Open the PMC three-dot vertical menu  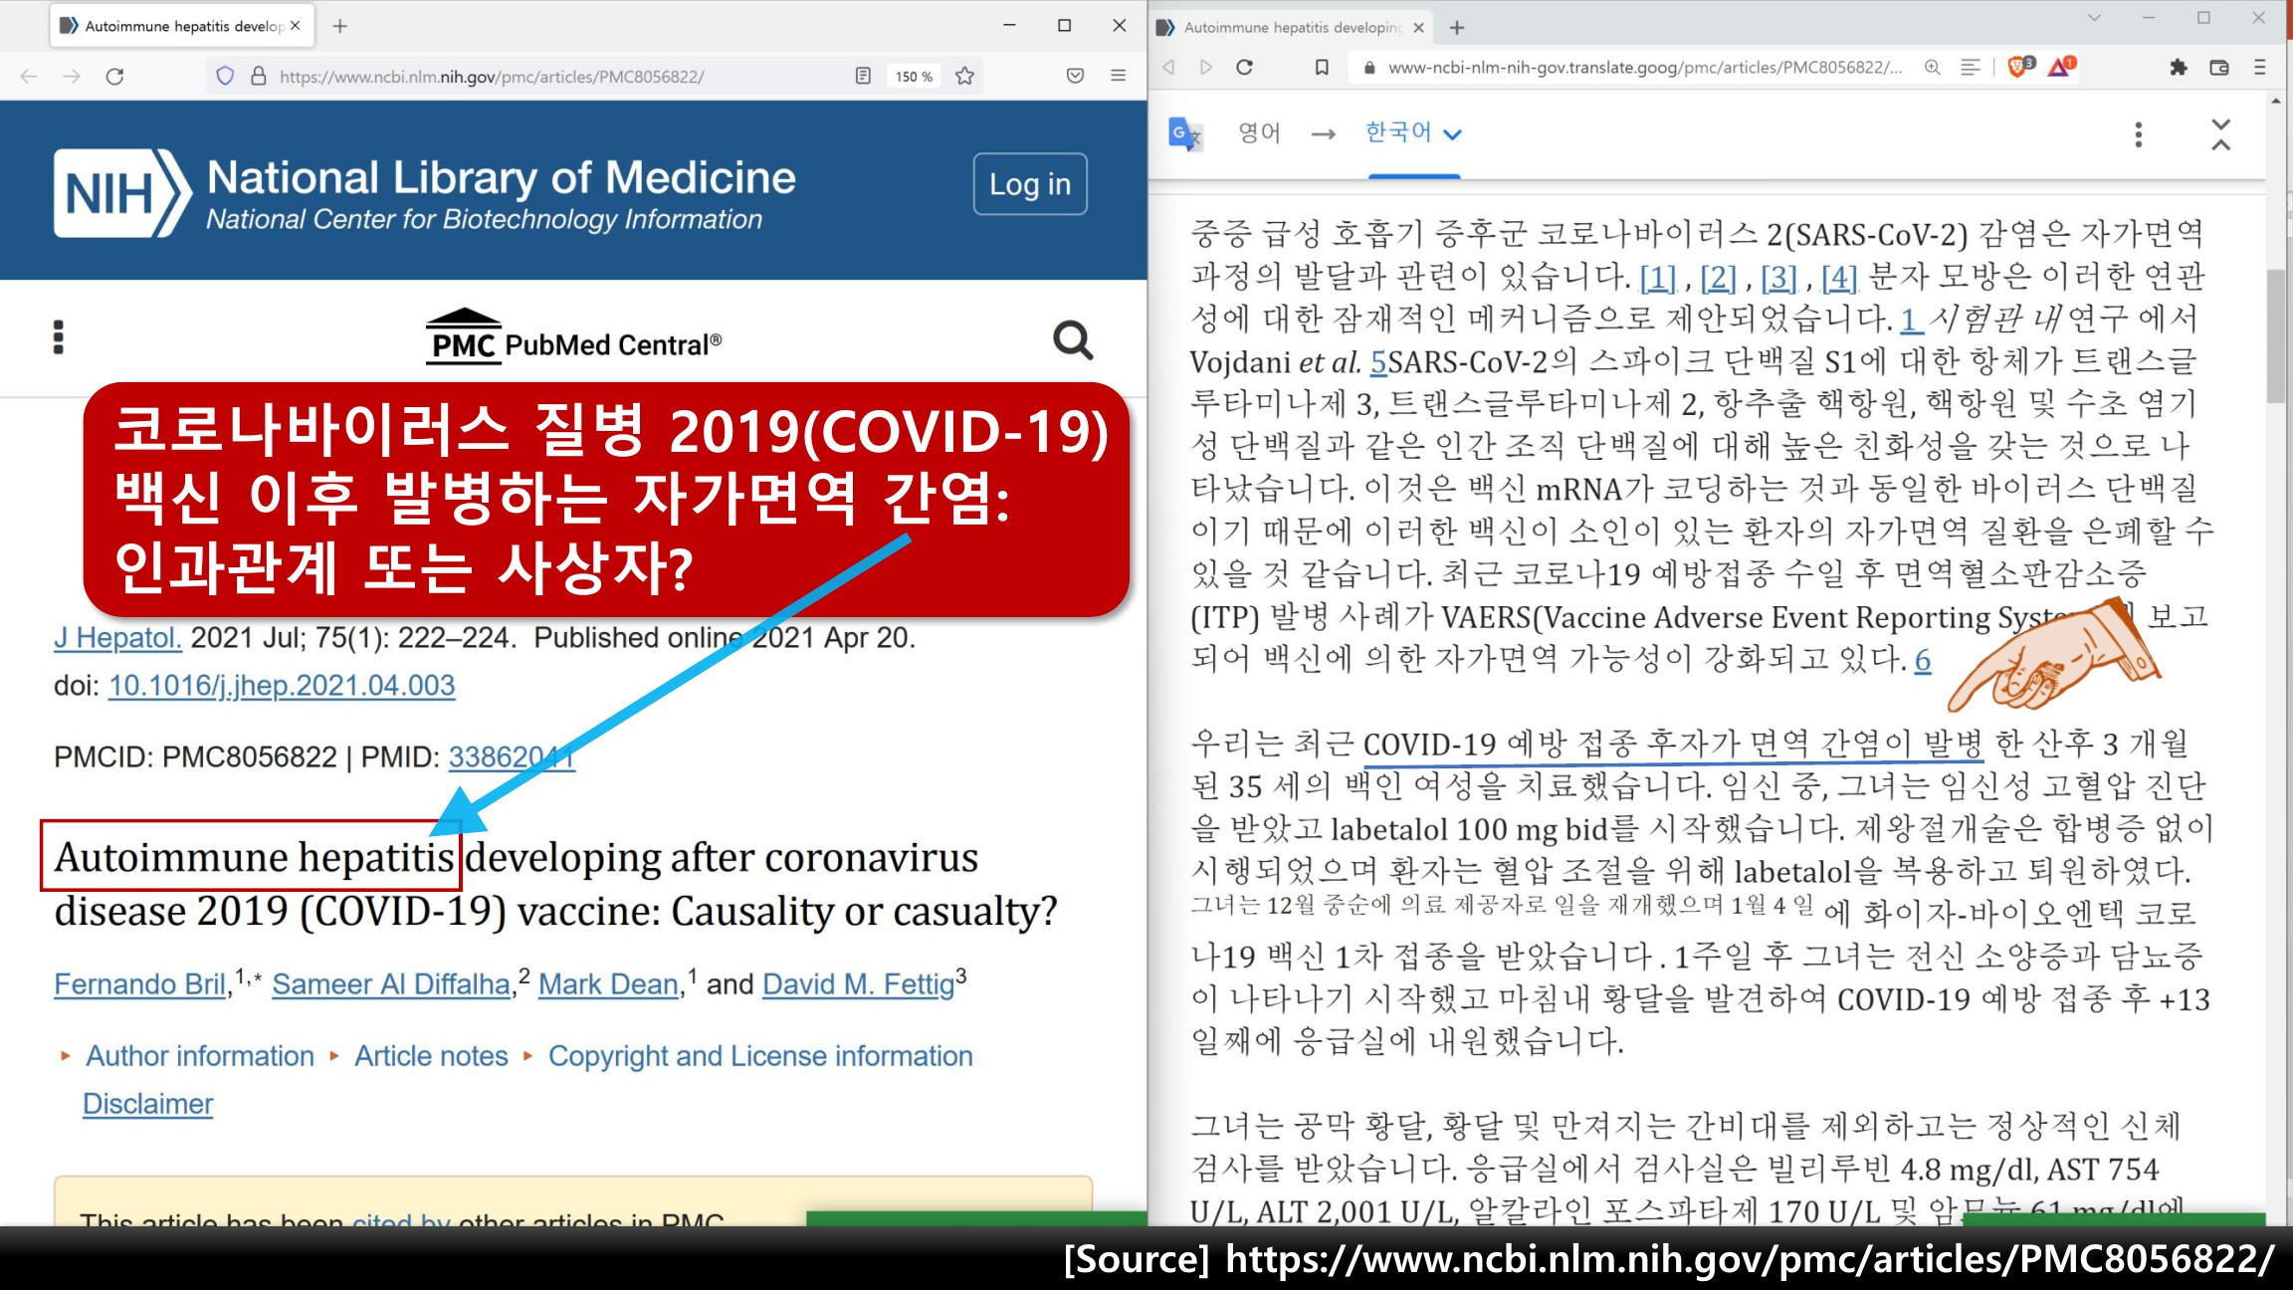tap(59, 337)
